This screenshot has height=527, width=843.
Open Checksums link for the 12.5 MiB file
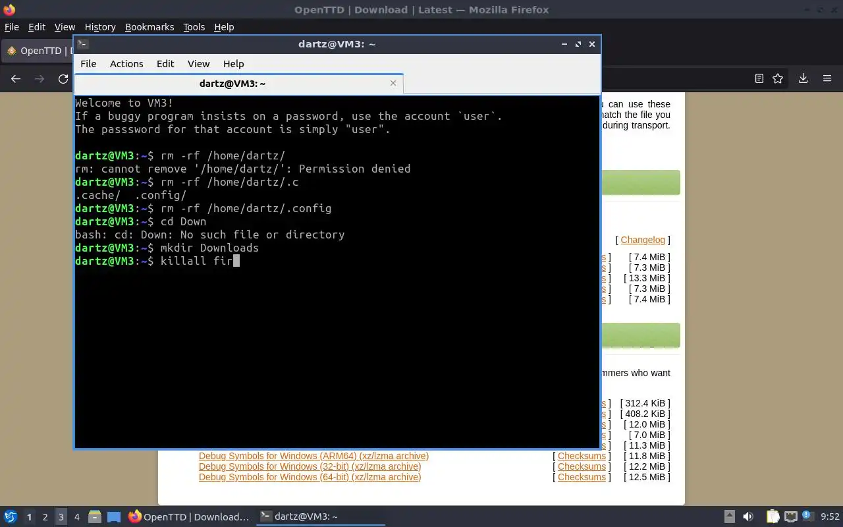[582, 477]
